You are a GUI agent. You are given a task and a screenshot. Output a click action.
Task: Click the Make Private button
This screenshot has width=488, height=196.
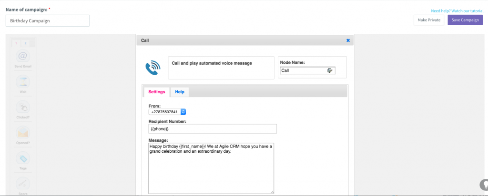pos(429,20)
